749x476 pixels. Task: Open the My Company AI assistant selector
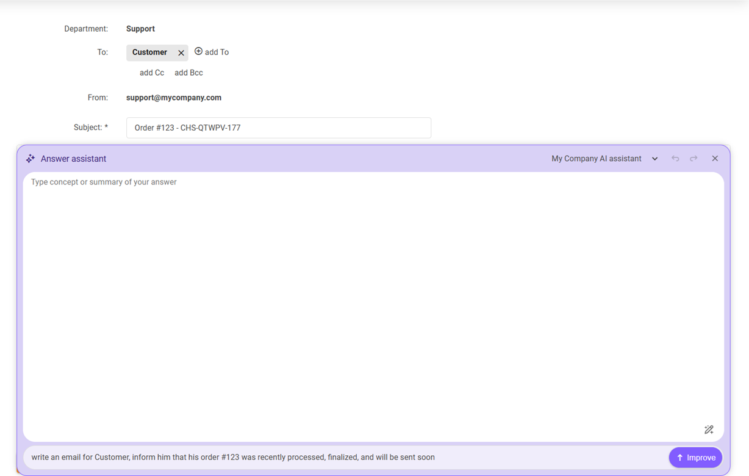596,159
